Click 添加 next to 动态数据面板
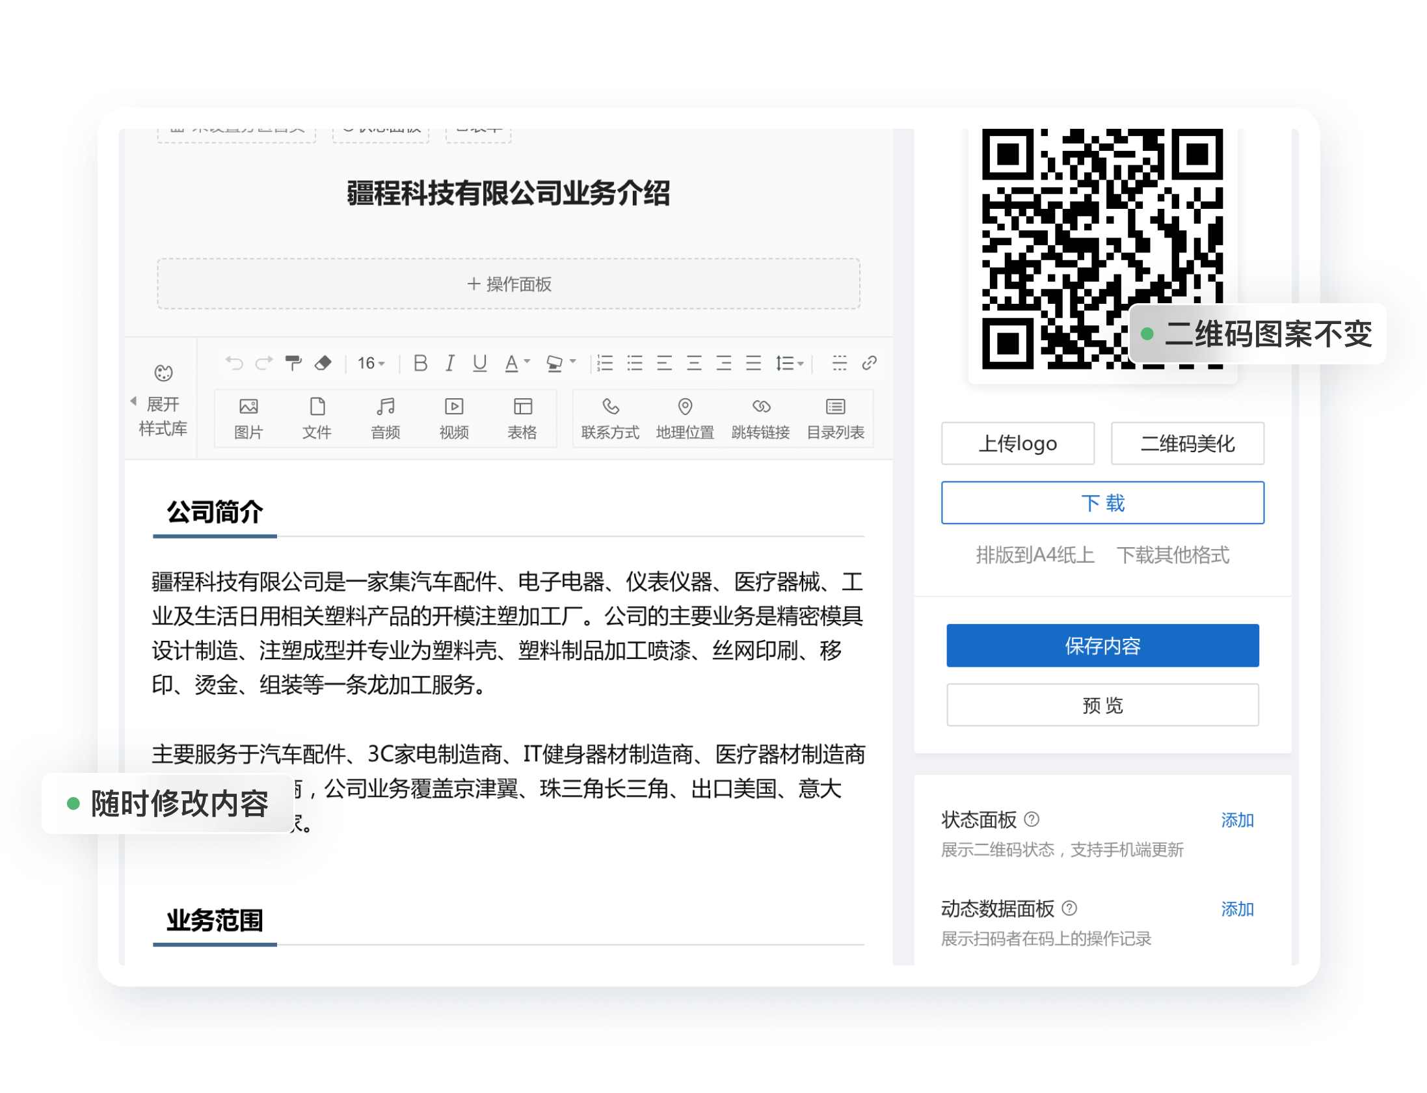 point(1237,909)
